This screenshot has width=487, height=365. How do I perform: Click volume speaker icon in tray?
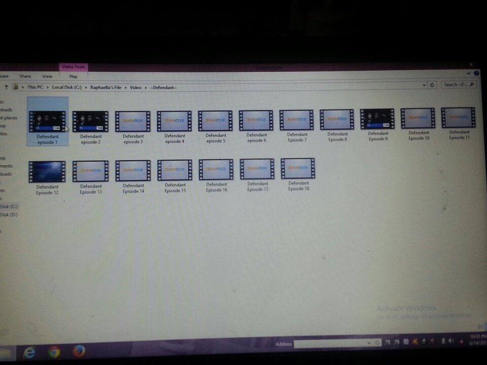(x=451, y=341)
